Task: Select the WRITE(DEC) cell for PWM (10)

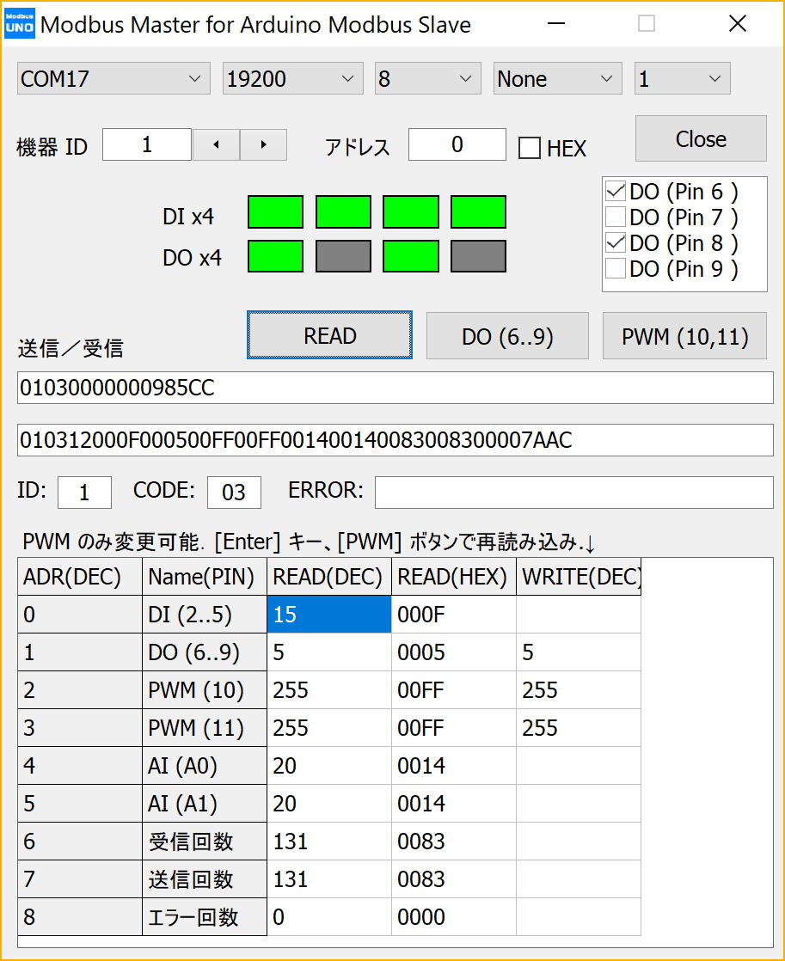Action: 579,690
